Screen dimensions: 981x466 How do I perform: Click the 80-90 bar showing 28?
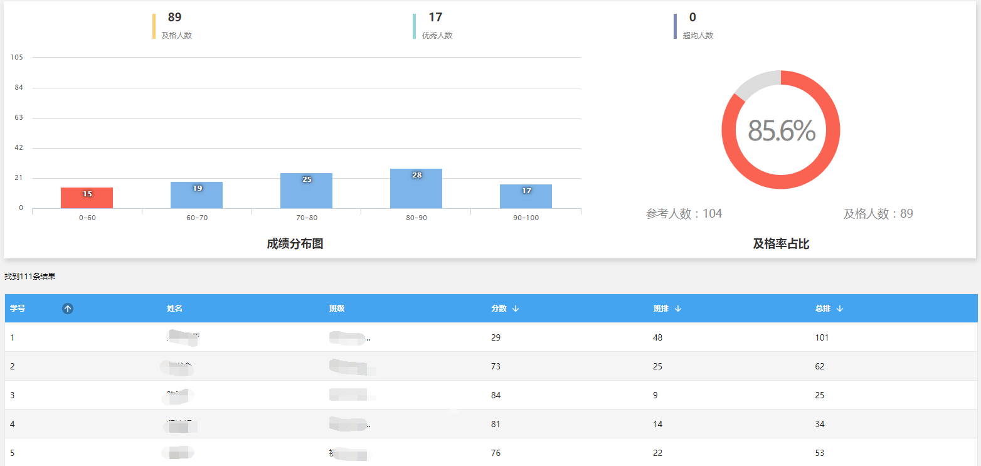point(416,189)
